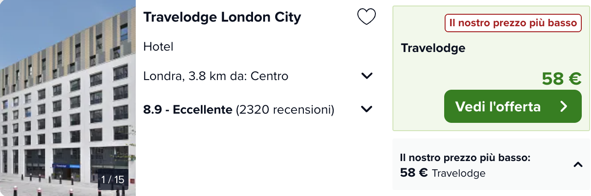
Task: Expand the 8.9 Eccellente rating chevron
Action: tap(367, 109)
